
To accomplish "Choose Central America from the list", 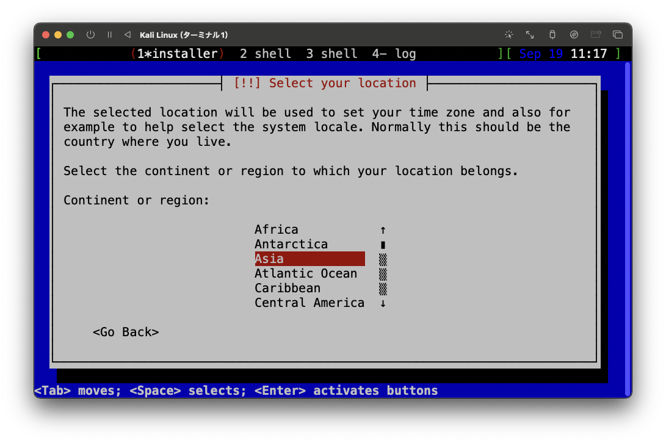I will (309, 302).
